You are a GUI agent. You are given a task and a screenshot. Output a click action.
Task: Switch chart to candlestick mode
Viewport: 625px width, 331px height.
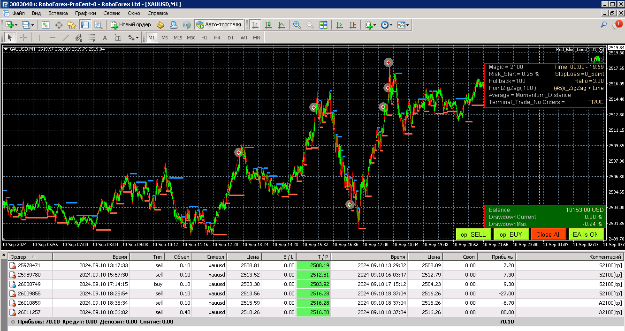point(268,25)
